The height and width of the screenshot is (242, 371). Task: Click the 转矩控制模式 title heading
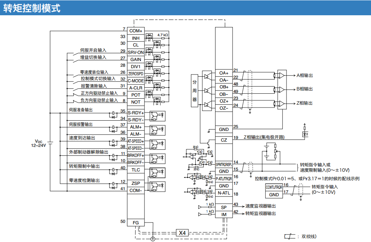(x=32, y=8)
